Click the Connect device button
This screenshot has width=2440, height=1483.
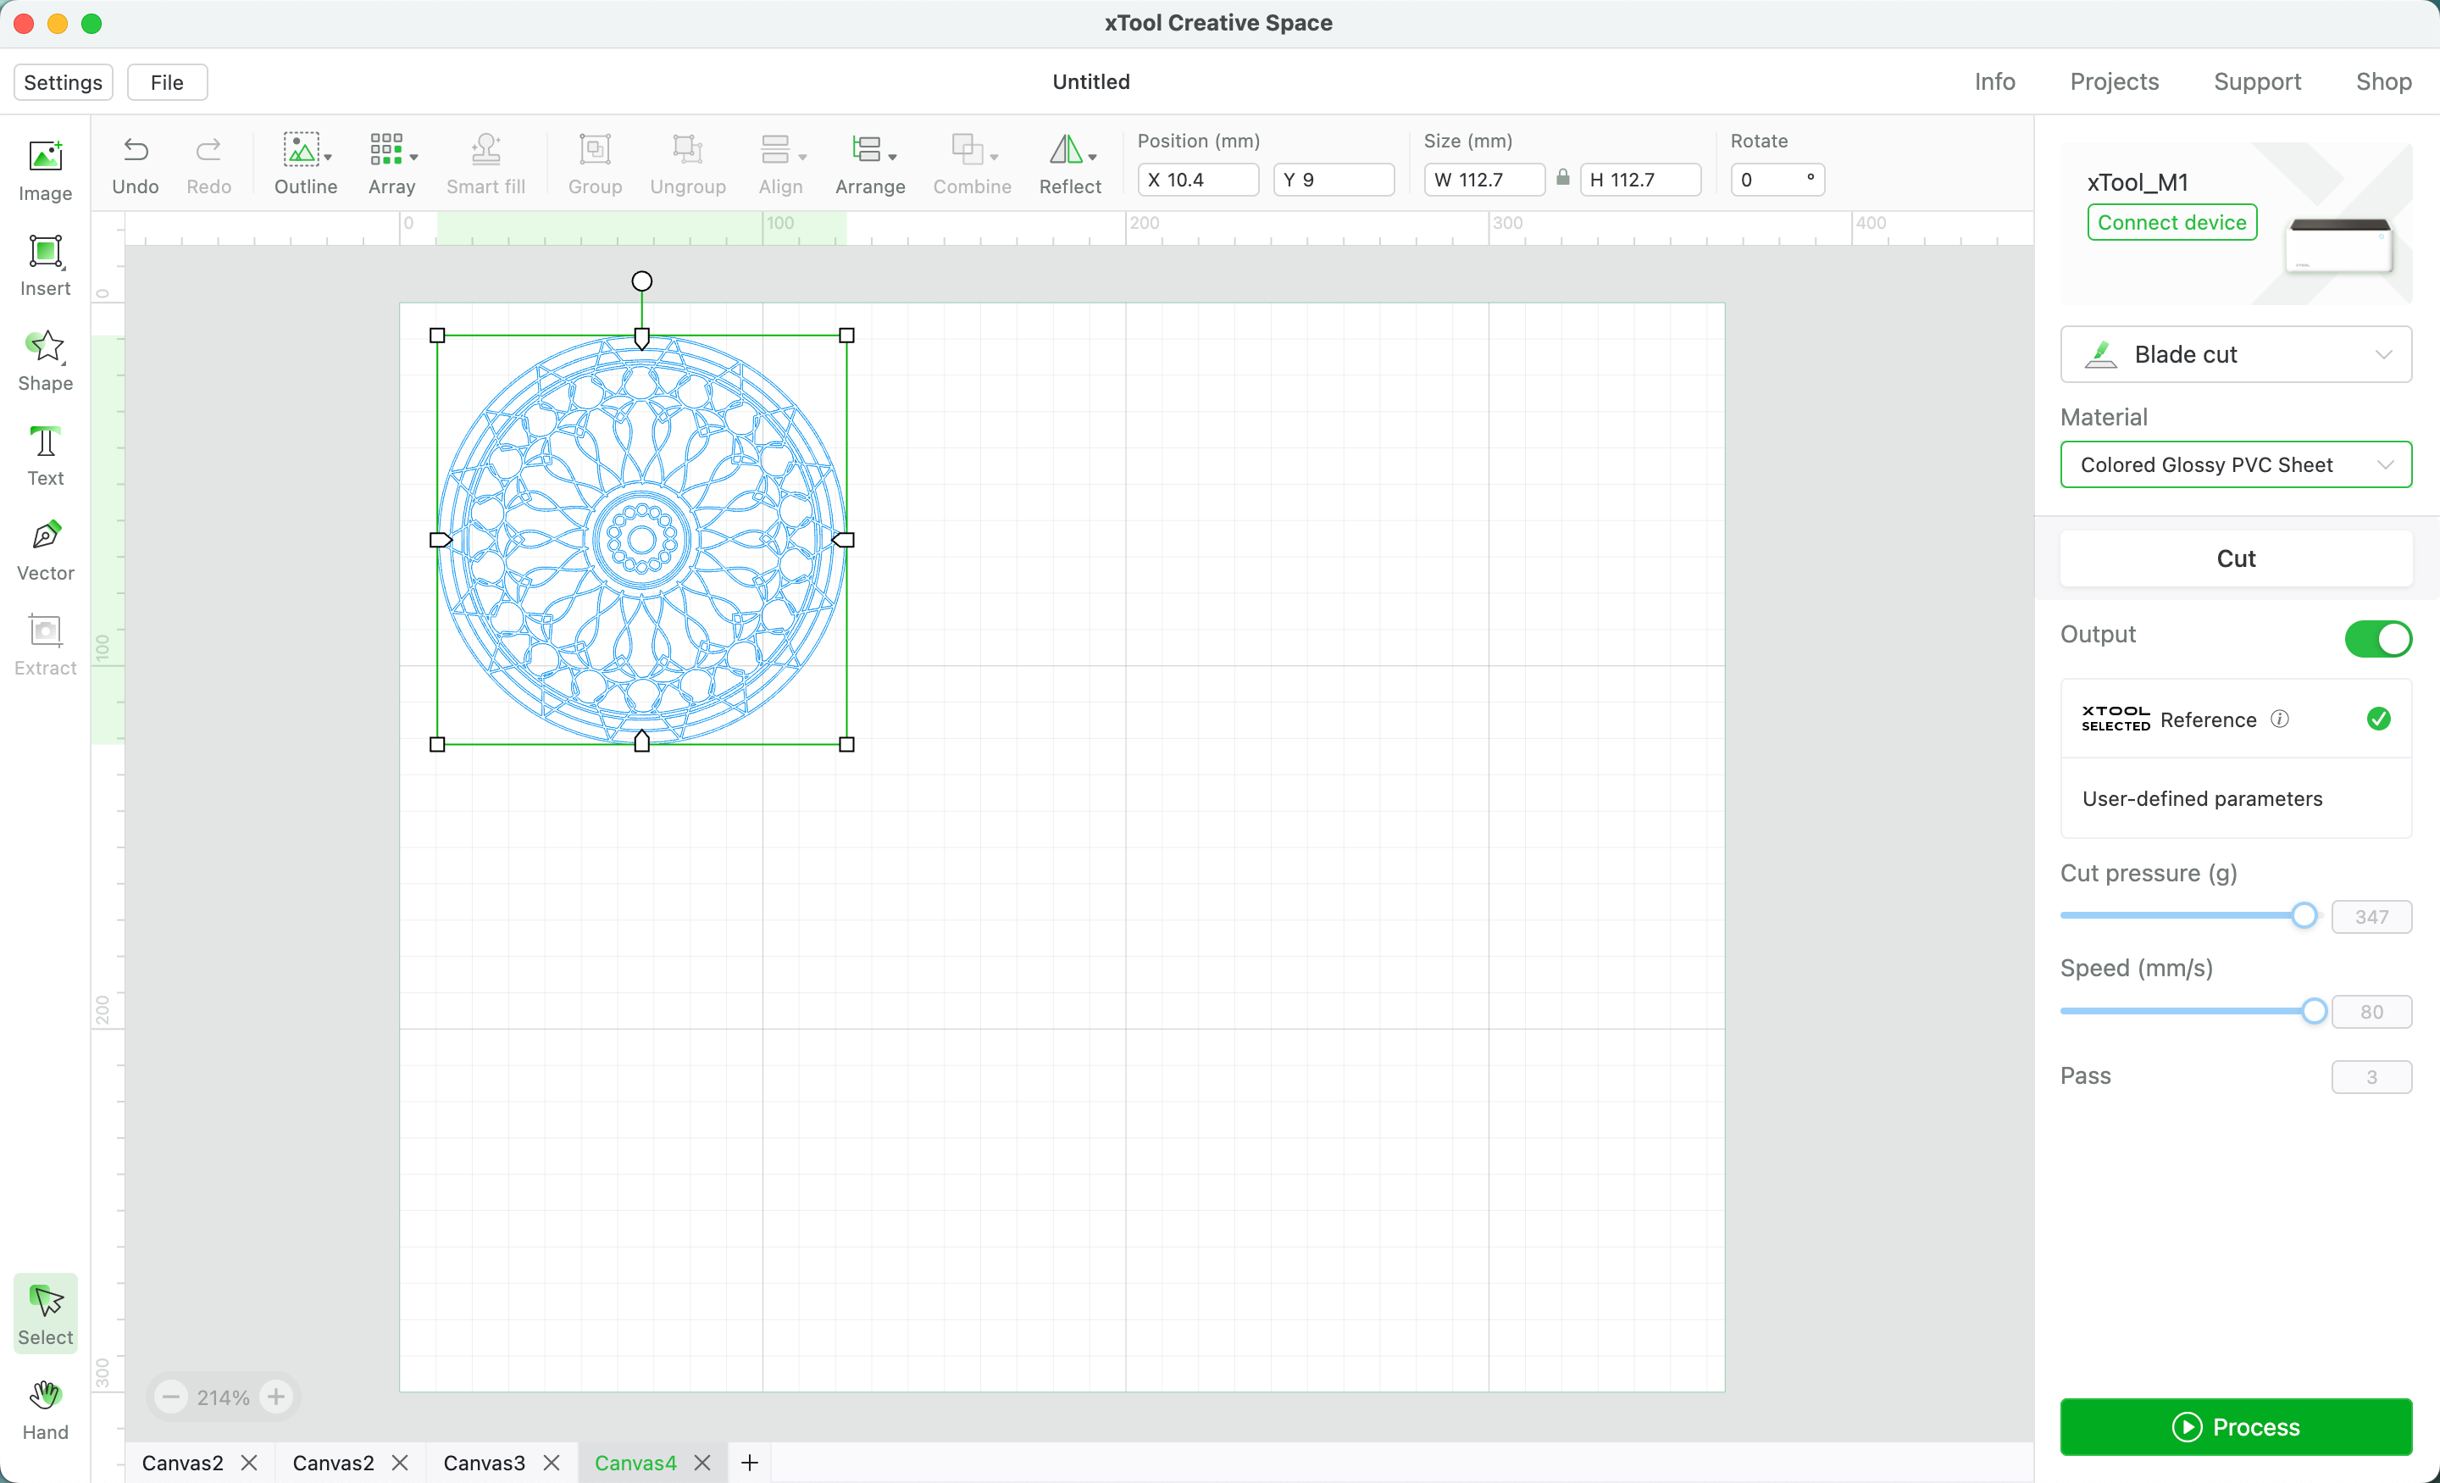(2171, 222)
